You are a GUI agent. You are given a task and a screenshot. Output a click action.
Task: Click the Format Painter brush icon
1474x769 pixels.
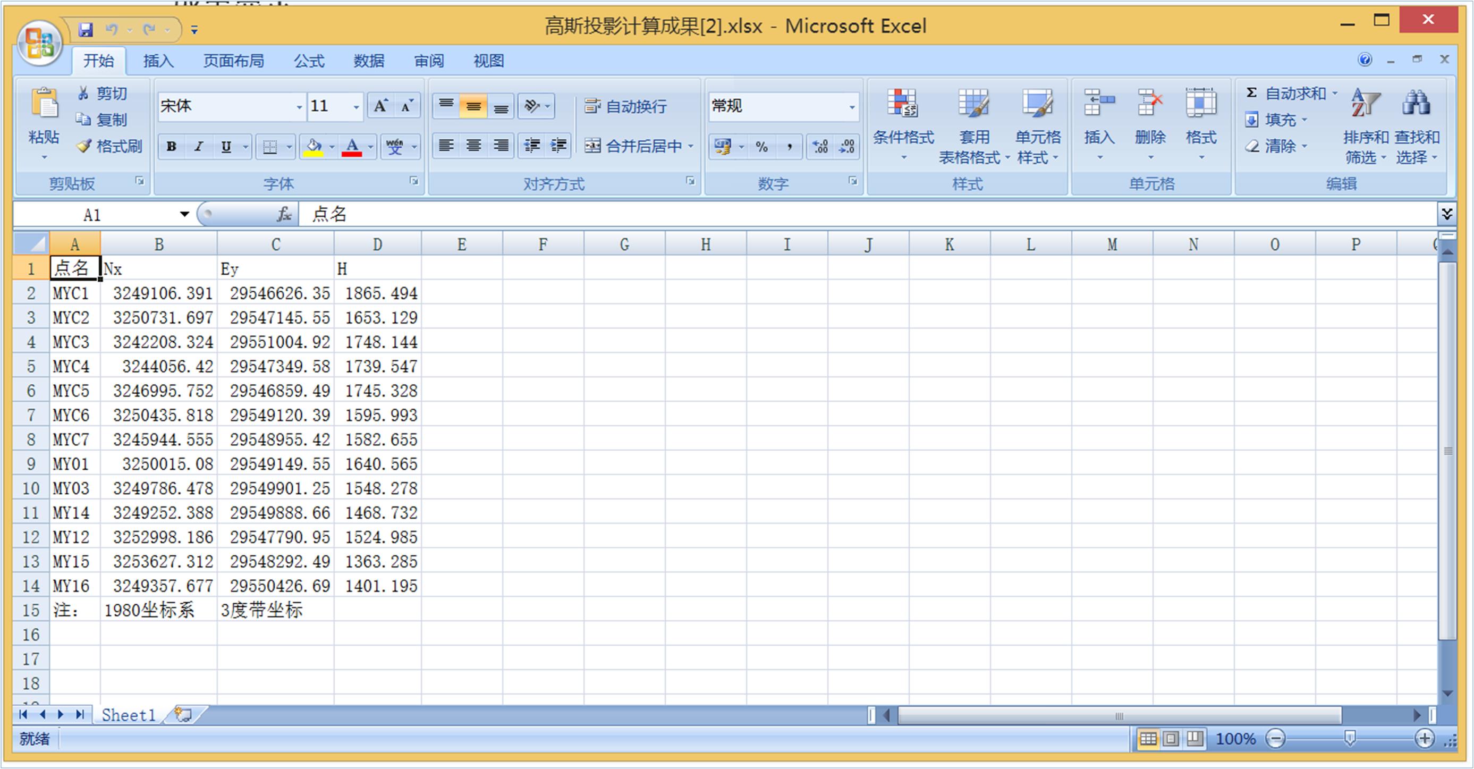click(x=84, y=147)
